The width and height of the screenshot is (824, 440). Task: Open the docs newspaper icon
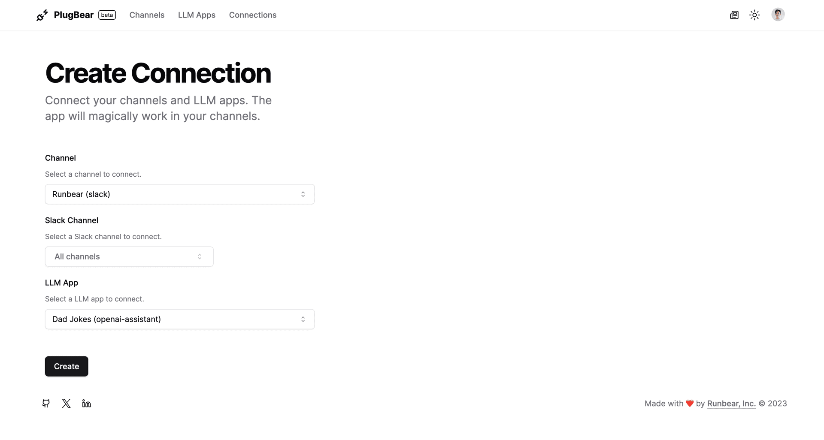click(734, 15)
